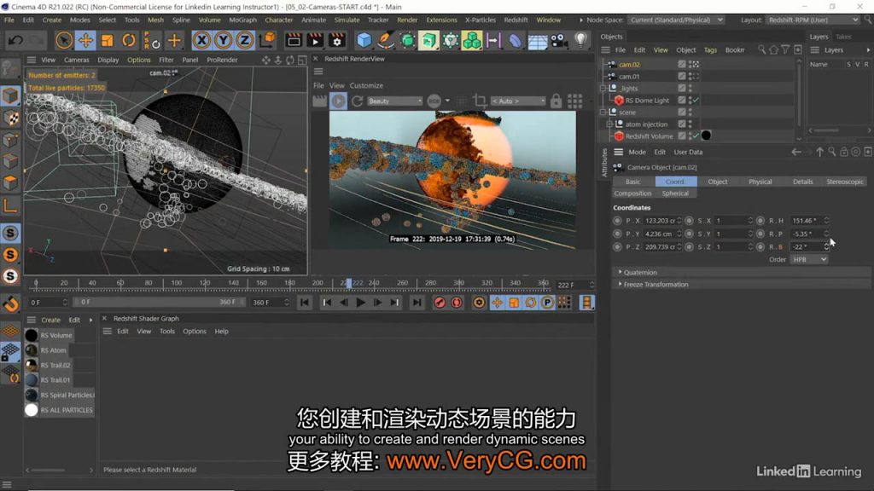Screen dimensions: 874x491
Task: Start Redshift IPR play button
Action: [338, 101]
